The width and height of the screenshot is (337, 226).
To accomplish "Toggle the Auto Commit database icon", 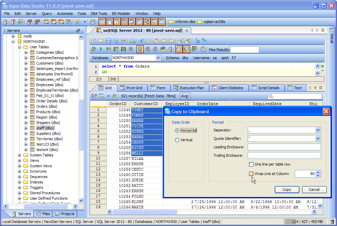I will tap(140, 49).
